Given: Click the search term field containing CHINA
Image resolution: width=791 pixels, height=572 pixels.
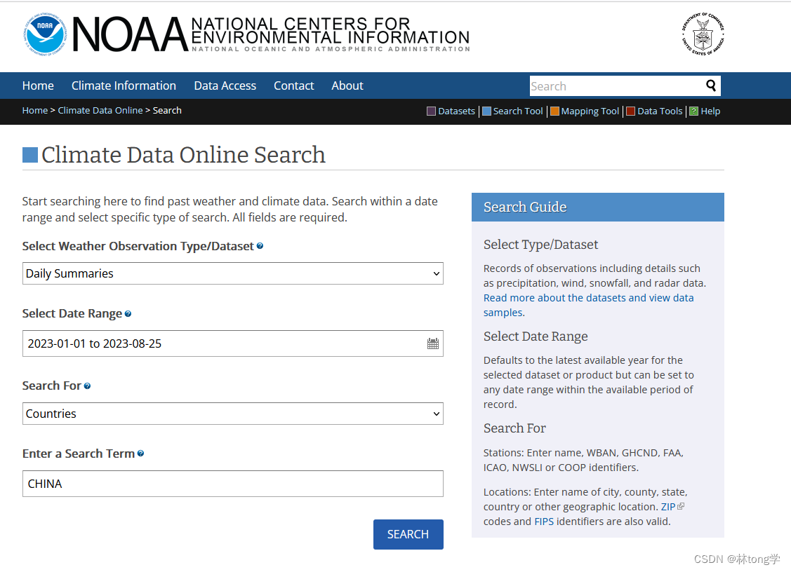Looking at the screenshot, I should [233, 484].
